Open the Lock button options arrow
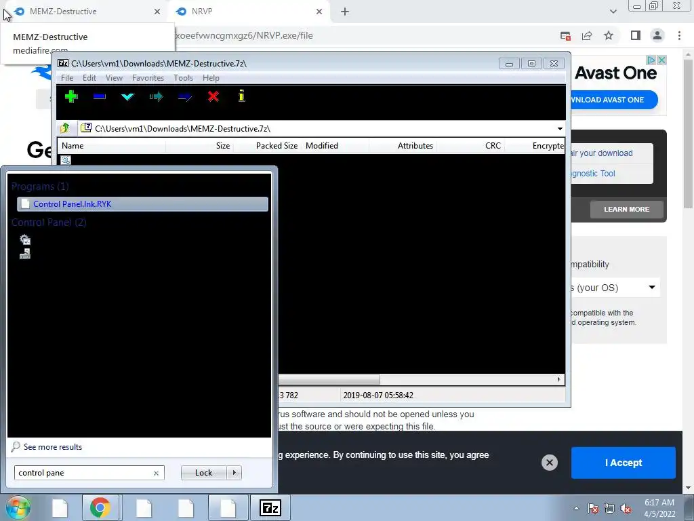The height and width of the screenshot is (521, 694). point(234,473)
